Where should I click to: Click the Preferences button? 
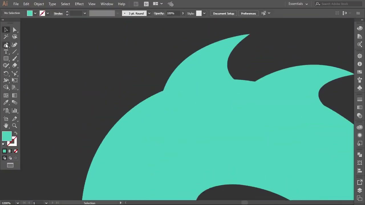(x=248, y=13)
